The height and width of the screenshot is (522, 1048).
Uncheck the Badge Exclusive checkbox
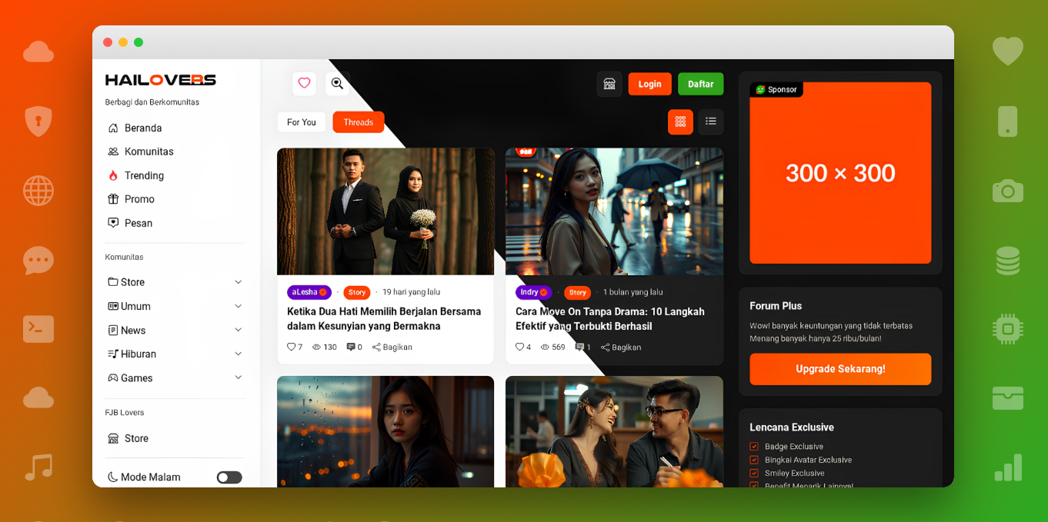tap(755, 446)
